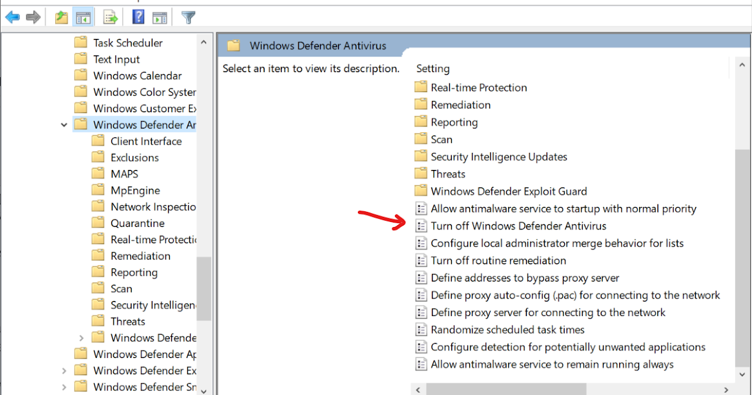Select Windows Calendar in the tree
The height and width of the screenshot is (395, 752).
(x=137, y=75)
